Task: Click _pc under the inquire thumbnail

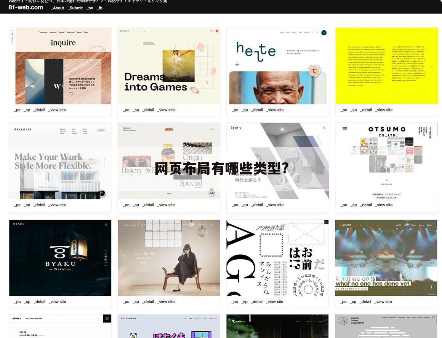Action: click(17, 110)
